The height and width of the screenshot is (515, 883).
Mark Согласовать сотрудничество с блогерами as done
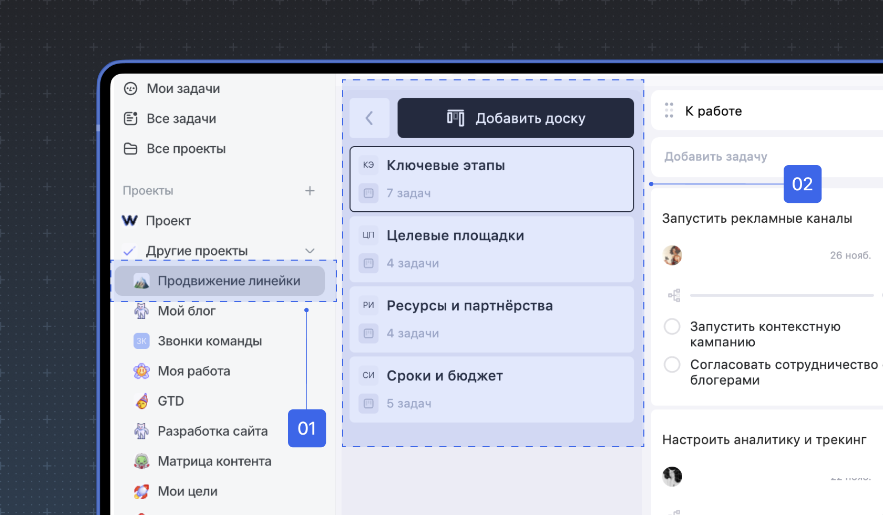672,364
